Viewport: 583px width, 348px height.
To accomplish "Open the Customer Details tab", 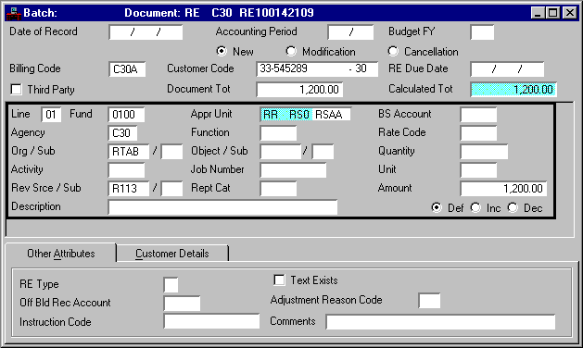I will pyautogui.click(x=172, y=254).
